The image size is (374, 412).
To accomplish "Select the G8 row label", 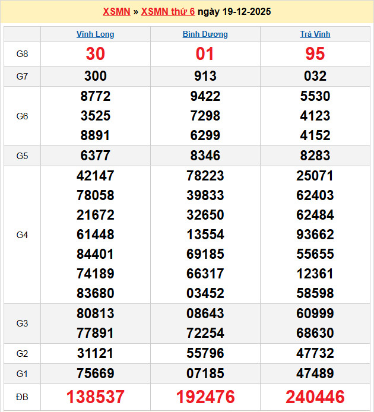I will click(x=22, y=54).
